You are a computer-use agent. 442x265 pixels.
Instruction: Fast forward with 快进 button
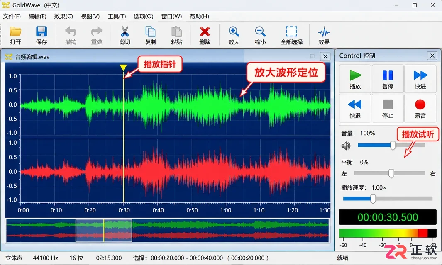coord(420,79)
